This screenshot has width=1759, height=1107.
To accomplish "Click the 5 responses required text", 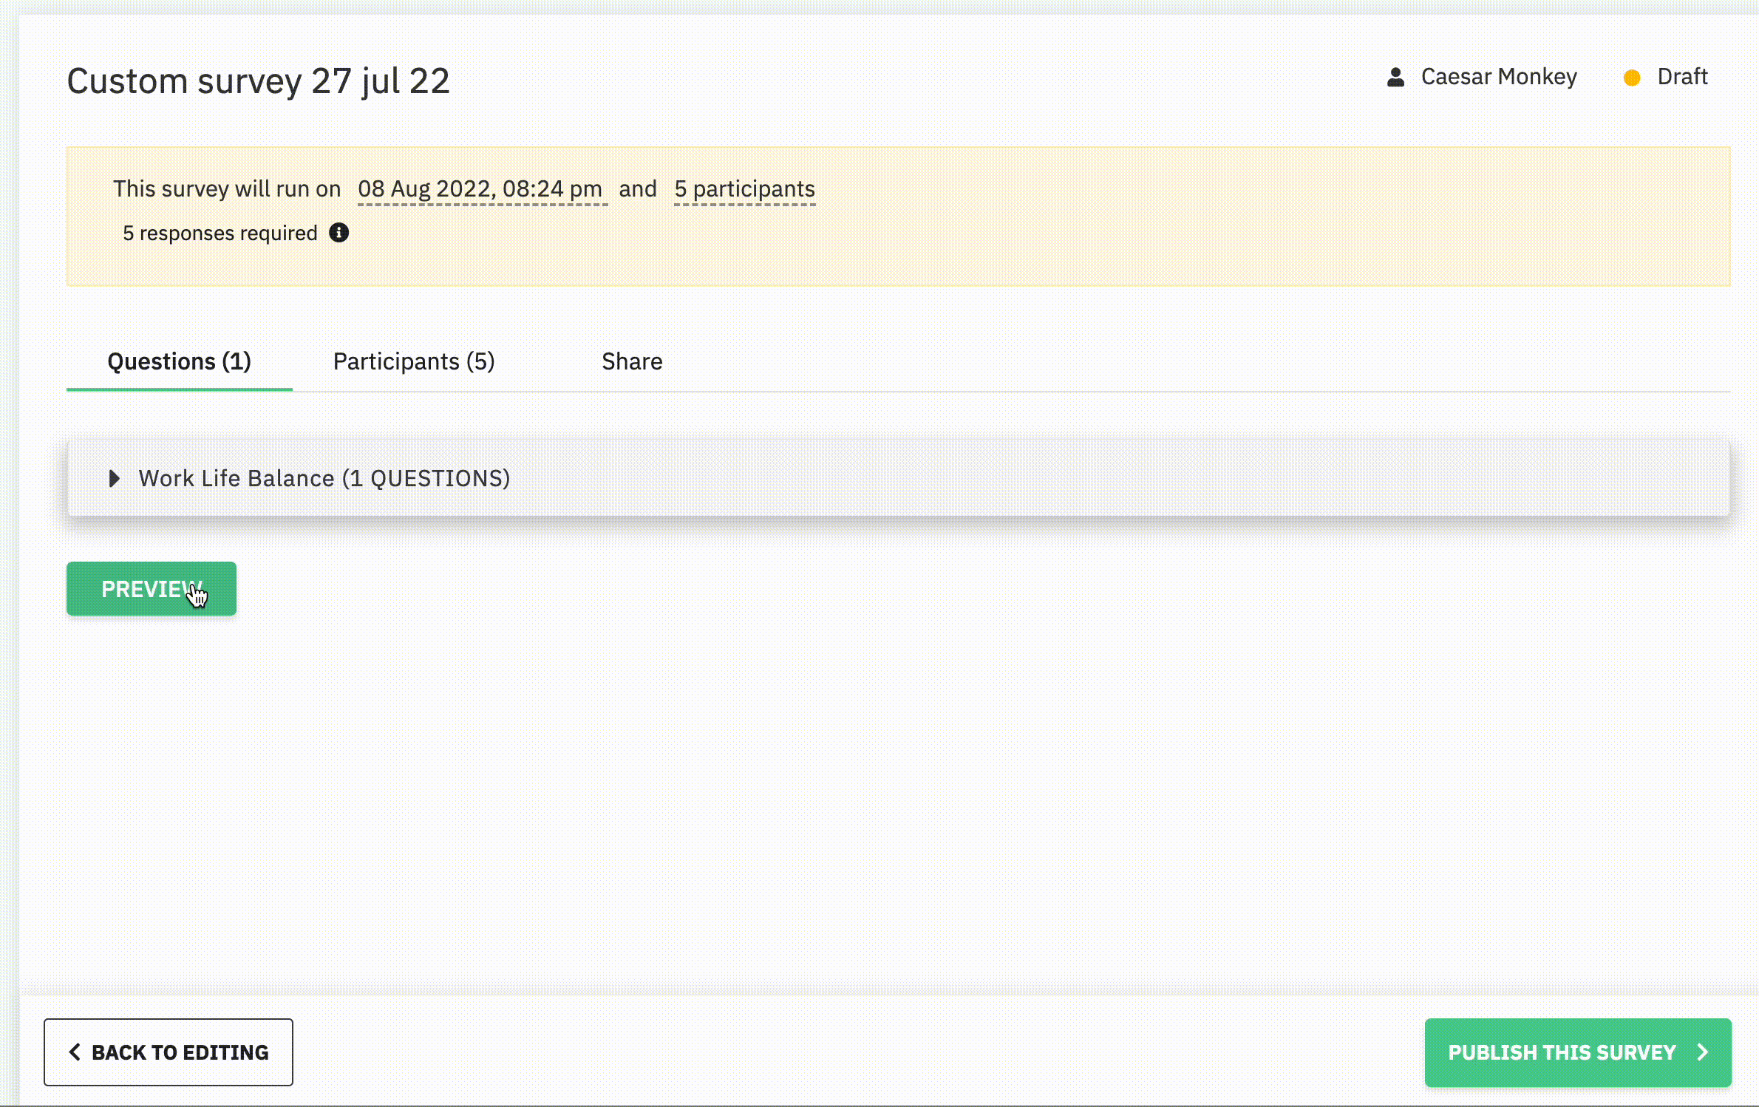I will tap(220, 234).
